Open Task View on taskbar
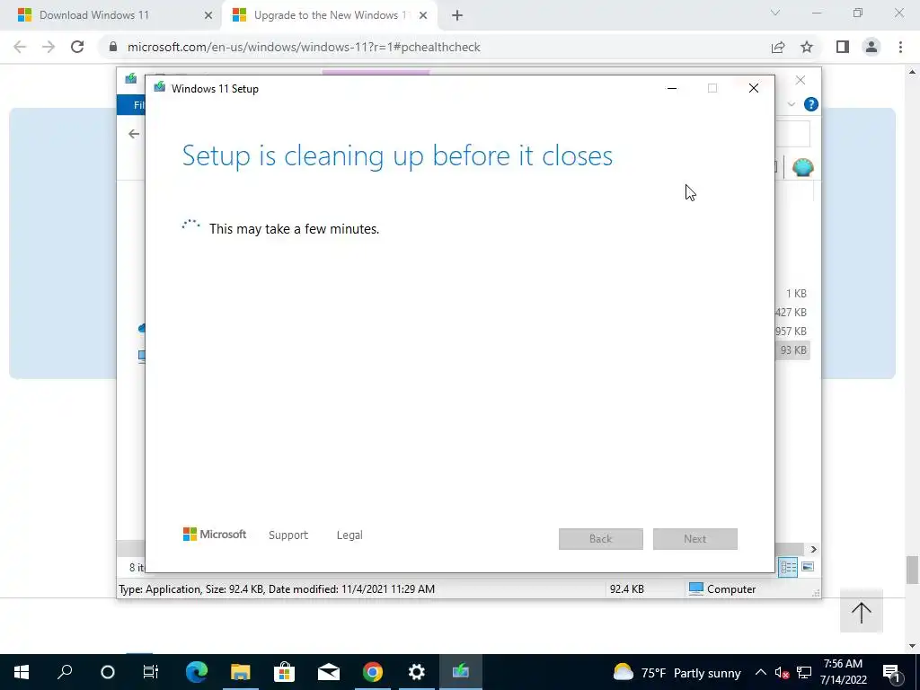 (151, 672)
